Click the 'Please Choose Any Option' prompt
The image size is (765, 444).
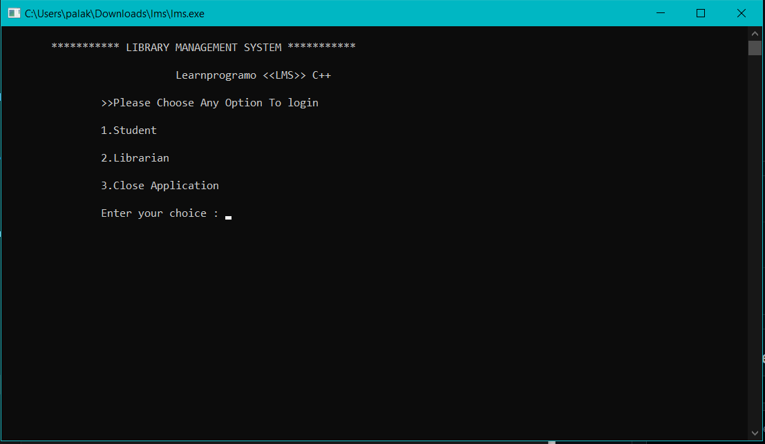coord(209,102)
